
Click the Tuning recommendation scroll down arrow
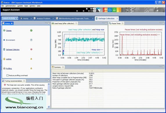(49, 107)
